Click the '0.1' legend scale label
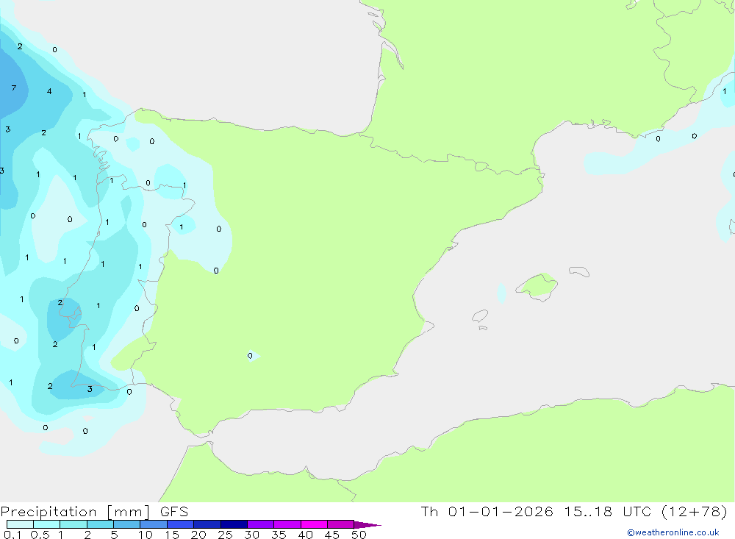The height and width of the screenshot is (539, 735). pyautogui.click(x=12, y=535)
